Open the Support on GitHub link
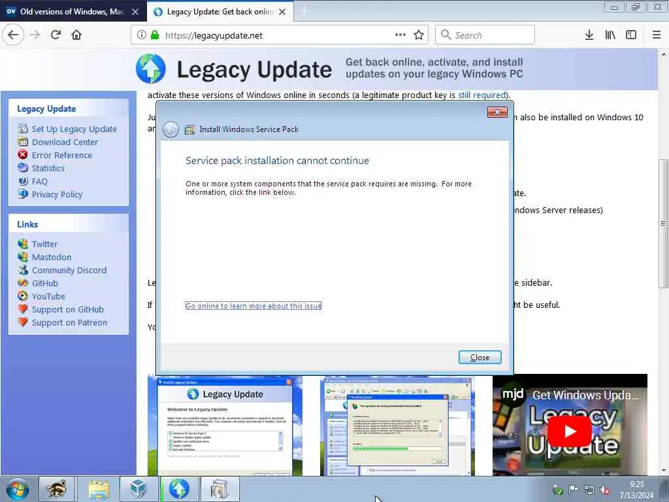 click(x=68, y=309)
